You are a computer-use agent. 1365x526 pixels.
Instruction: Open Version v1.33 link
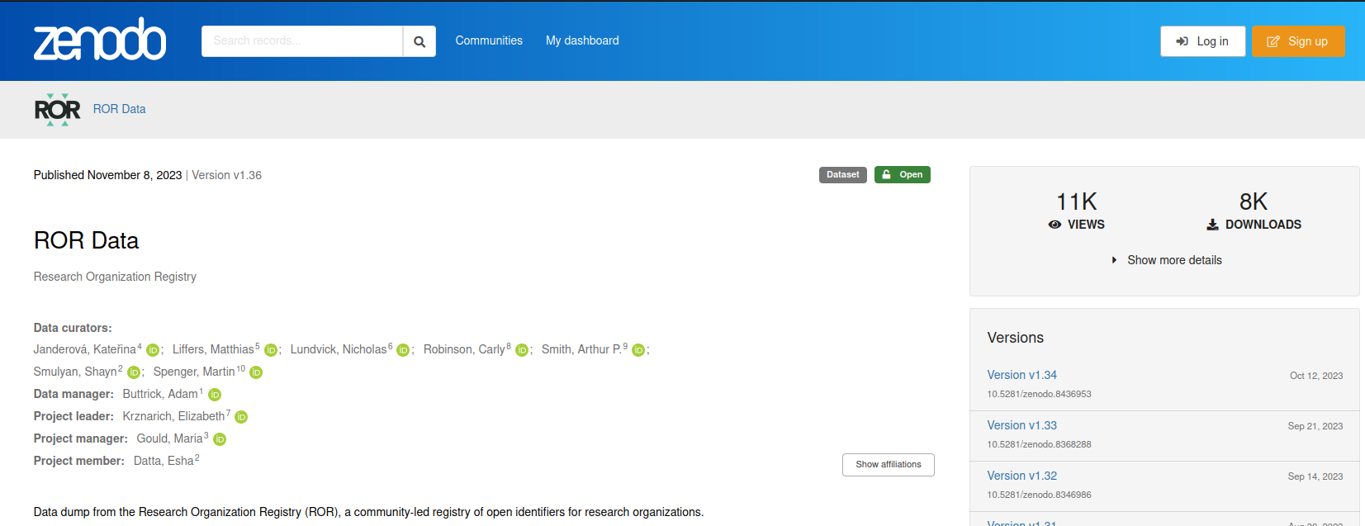(x=1021, y=425)
